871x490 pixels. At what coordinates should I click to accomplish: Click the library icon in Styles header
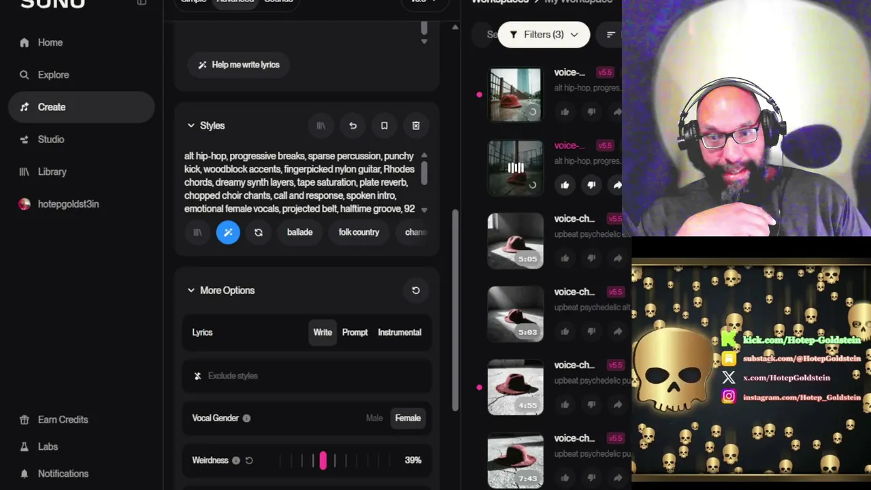click(x=321, y=125)
